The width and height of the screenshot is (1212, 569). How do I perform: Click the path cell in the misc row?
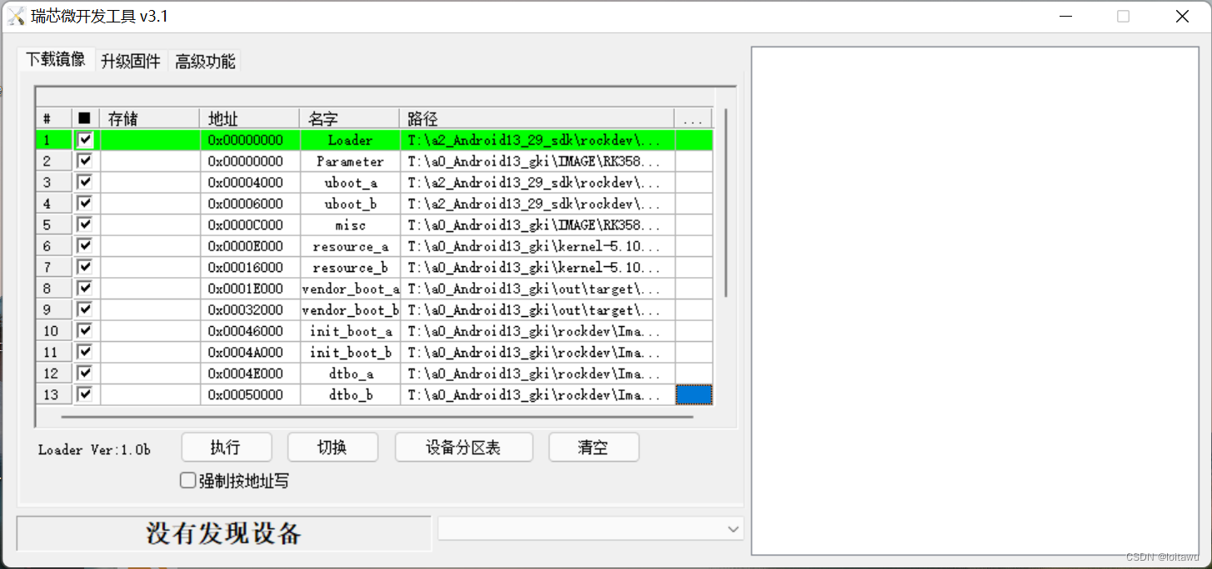(x=537, y=225)
